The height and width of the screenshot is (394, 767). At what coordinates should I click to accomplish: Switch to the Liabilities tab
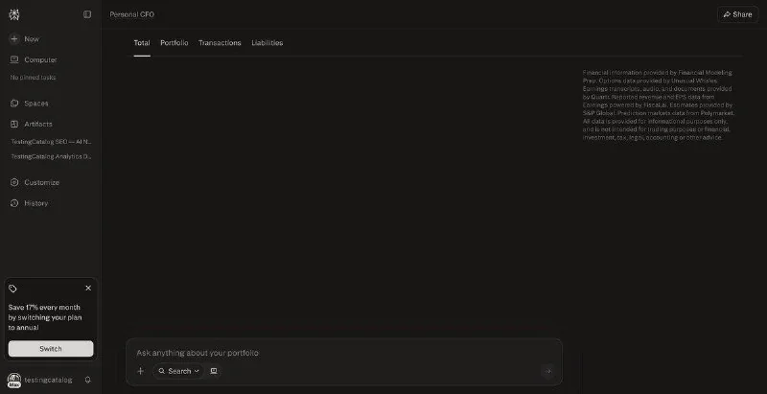tap(267, 43)
